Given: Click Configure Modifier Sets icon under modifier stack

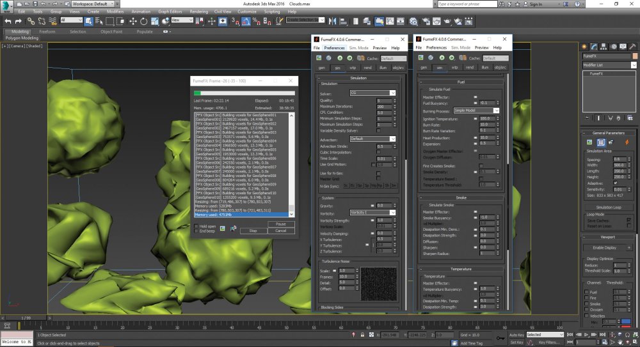Looking at the screenshot, I should 630,118.
